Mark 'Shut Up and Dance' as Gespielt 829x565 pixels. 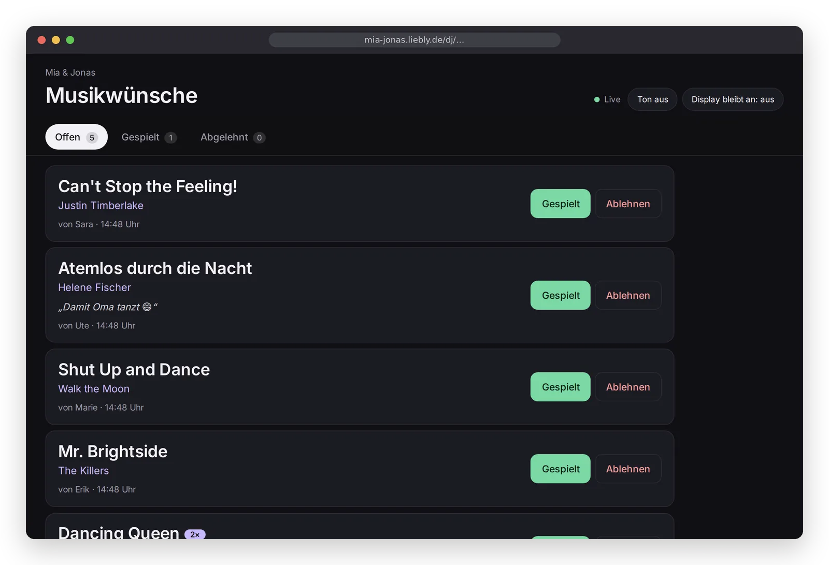coord(561,387)
